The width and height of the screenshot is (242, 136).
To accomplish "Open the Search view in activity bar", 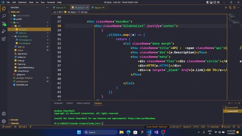I will [x=4, y=16].
